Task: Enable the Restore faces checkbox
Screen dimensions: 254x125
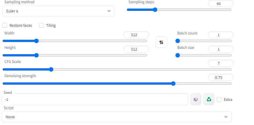Action: point(5,26)
